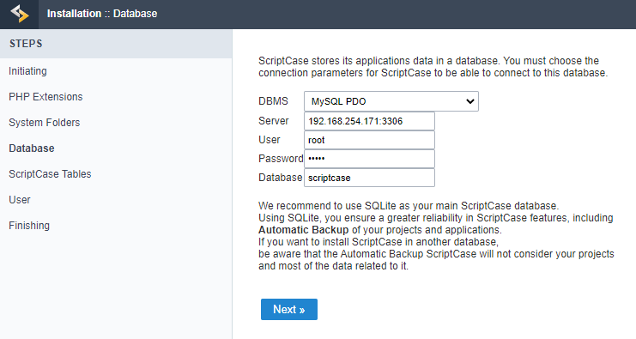636x339 pixels.
Task: Click the Installation :: Database title
Action: (x=102, y=14)
